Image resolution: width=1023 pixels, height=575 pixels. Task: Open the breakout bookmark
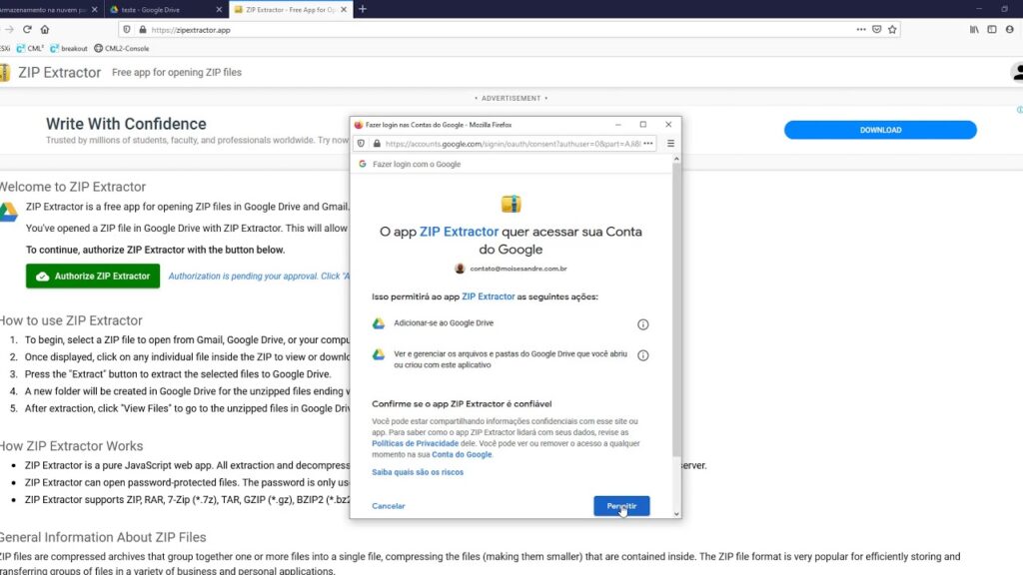coord(69,48)
